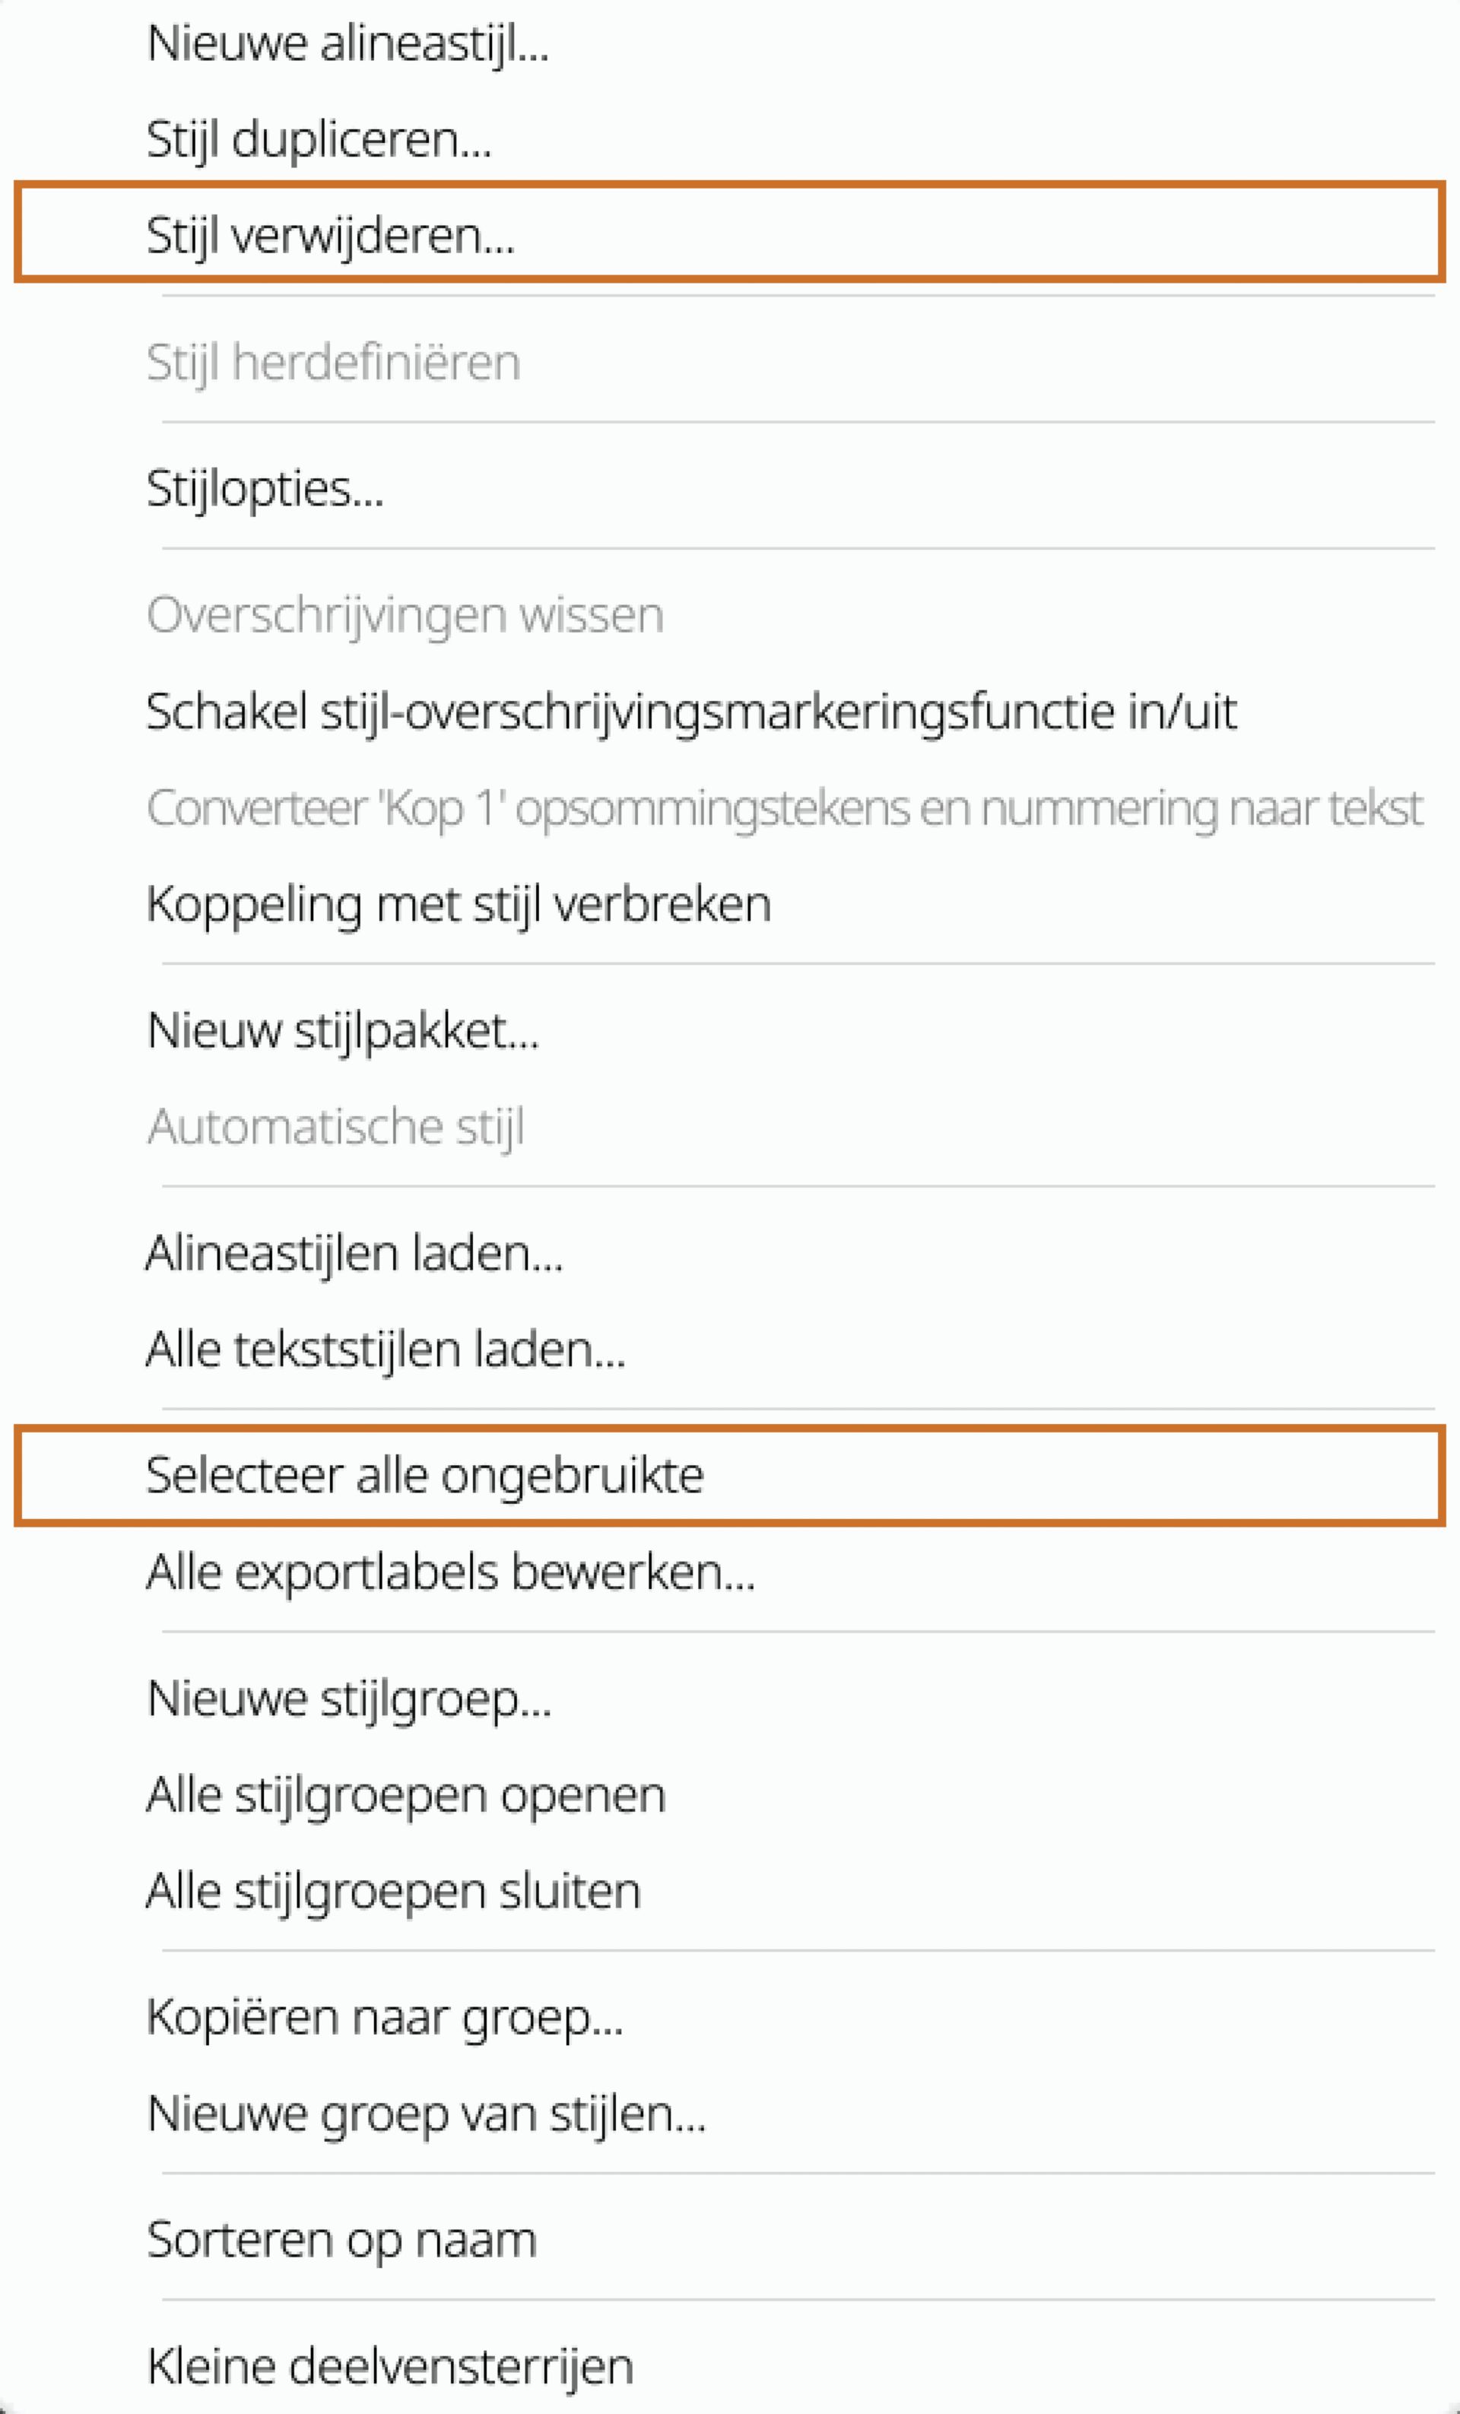The image size is (1460, 2414).
Task: Open 'Kopiëren naar groep...' dialog
Action: click(x=386, y=2016)
